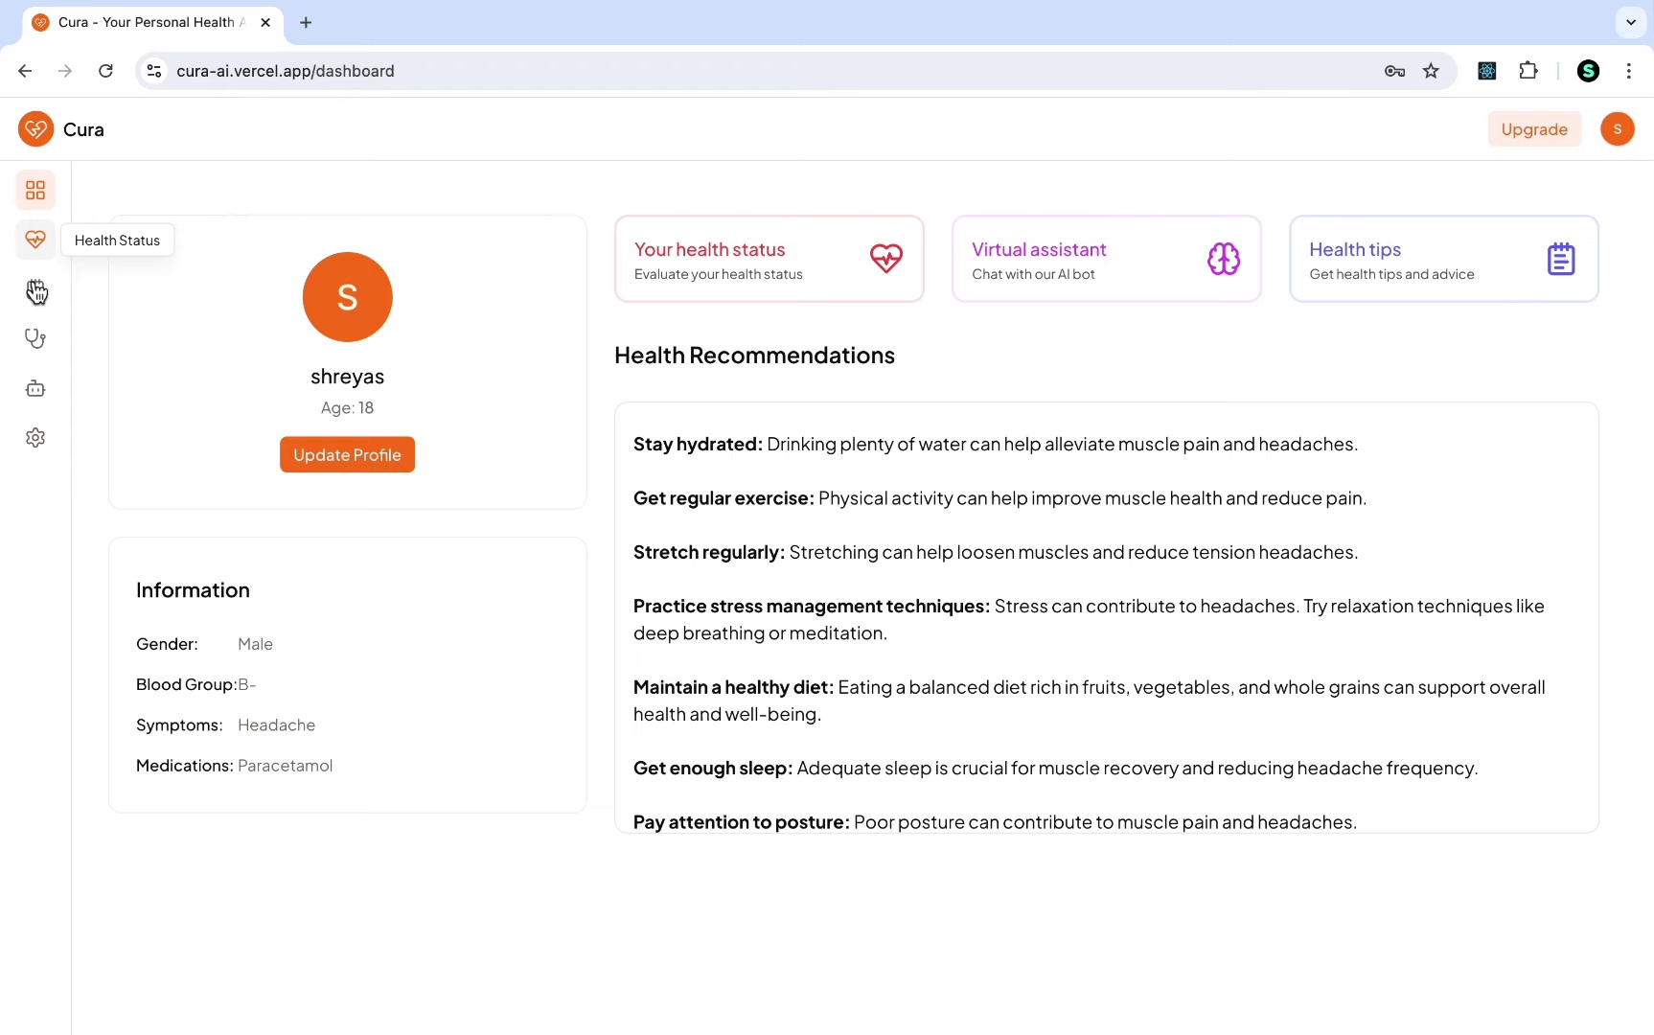Open the stethoscope icon in sidebar

pos(35,338)
